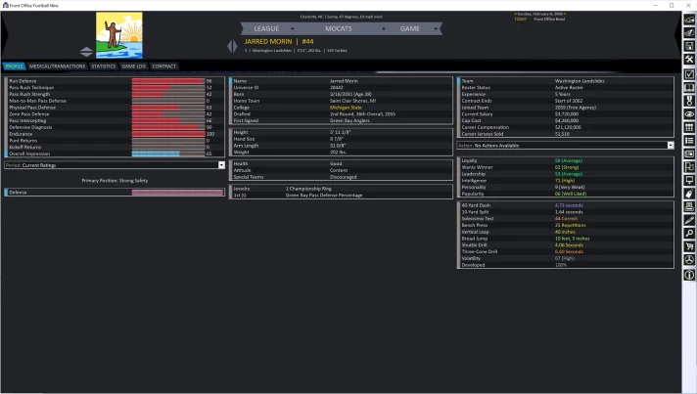Switch to the Medical/Transactions tab
The height and width of the screenshot is (394, 697).
coord(58,66)
